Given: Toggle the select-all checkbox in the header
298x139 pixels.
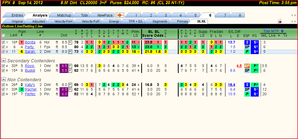Looking at the screenshot, I should click(3, 35).
